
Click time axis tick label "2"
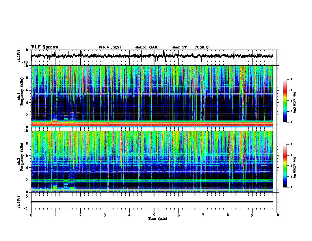pos(80,215)
